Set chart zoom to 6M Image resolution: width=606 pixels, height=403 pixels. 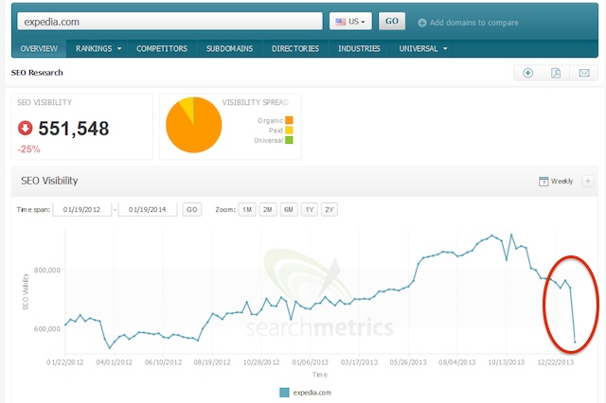tap(288, 209)
